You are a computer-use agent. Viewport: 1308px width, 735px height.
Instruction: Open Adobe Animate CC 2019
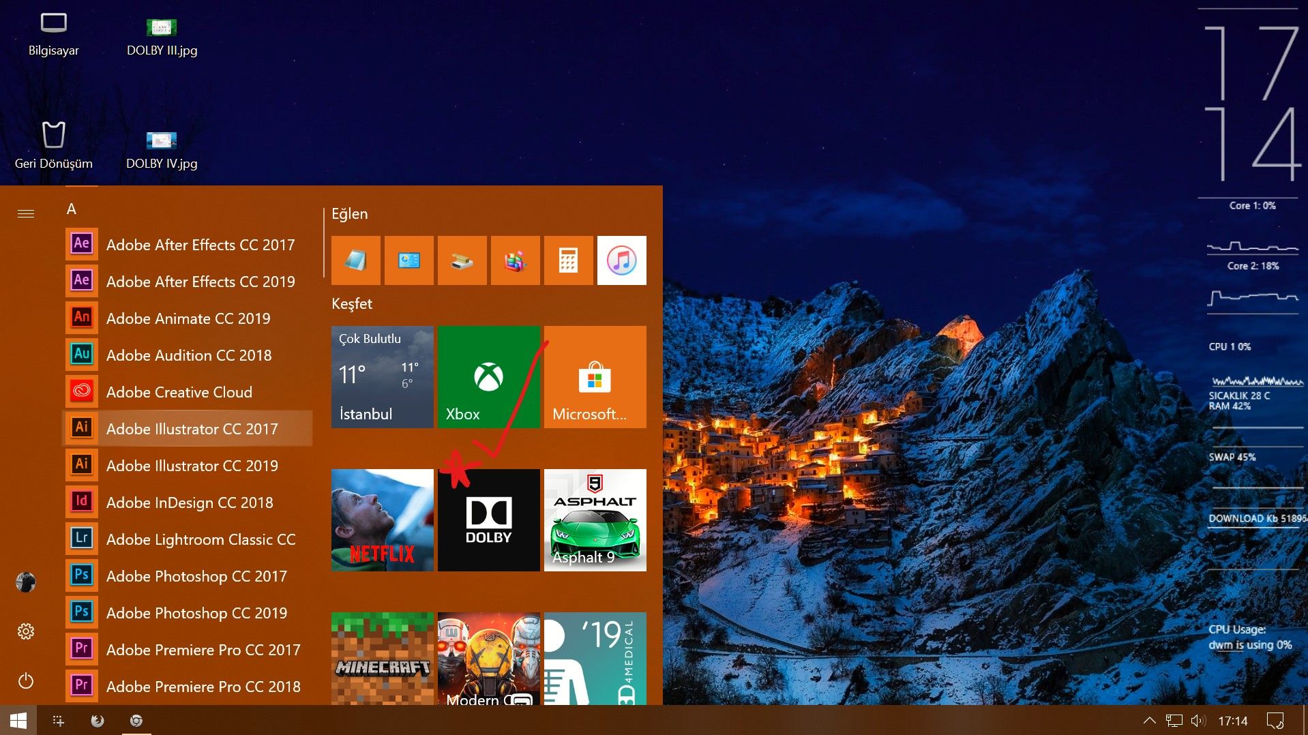(x=188, y=318)
